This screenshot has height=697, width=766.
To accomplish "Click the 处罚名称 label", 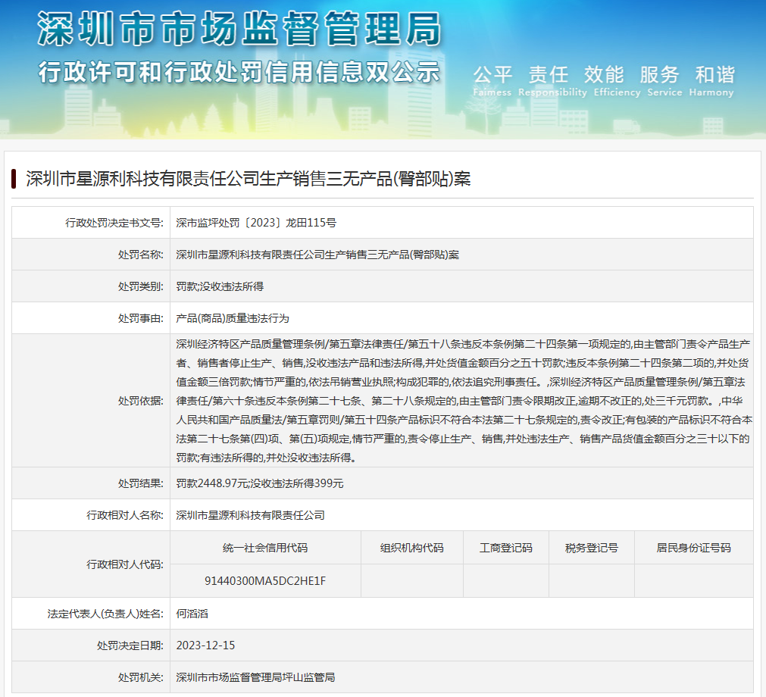I will tap(141, 255).
